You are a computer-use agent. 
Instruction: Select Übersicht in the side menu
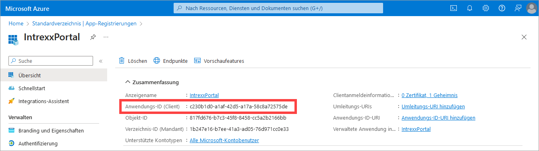point(54,75)
